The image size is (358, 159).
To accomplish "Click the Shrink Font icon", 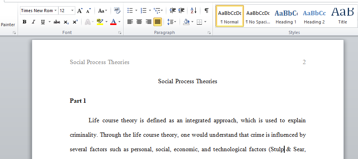I will 89,11.
